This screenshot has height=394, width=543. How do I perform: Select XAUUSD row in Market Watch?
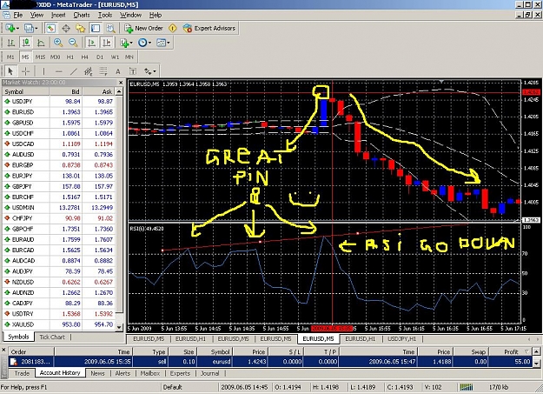[x=59, y=324]
